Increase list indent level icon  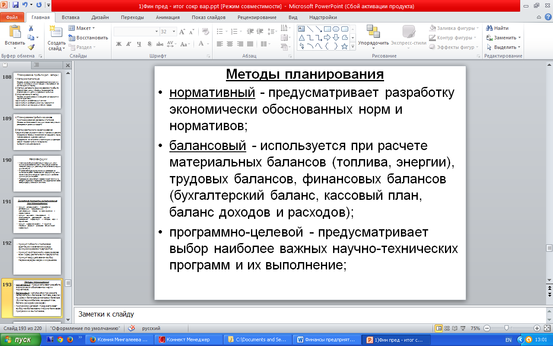coord(259,32)
